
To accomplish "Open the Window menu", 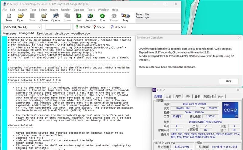I will pyautogui.click(x=103, y=10).
